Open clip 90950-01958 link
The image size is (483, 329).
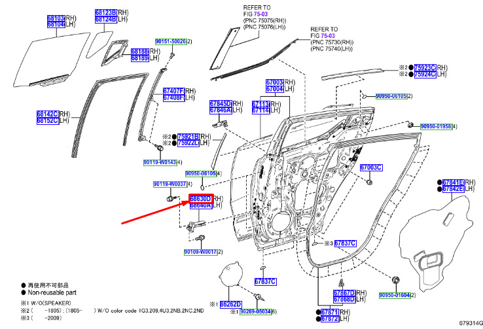436,126
